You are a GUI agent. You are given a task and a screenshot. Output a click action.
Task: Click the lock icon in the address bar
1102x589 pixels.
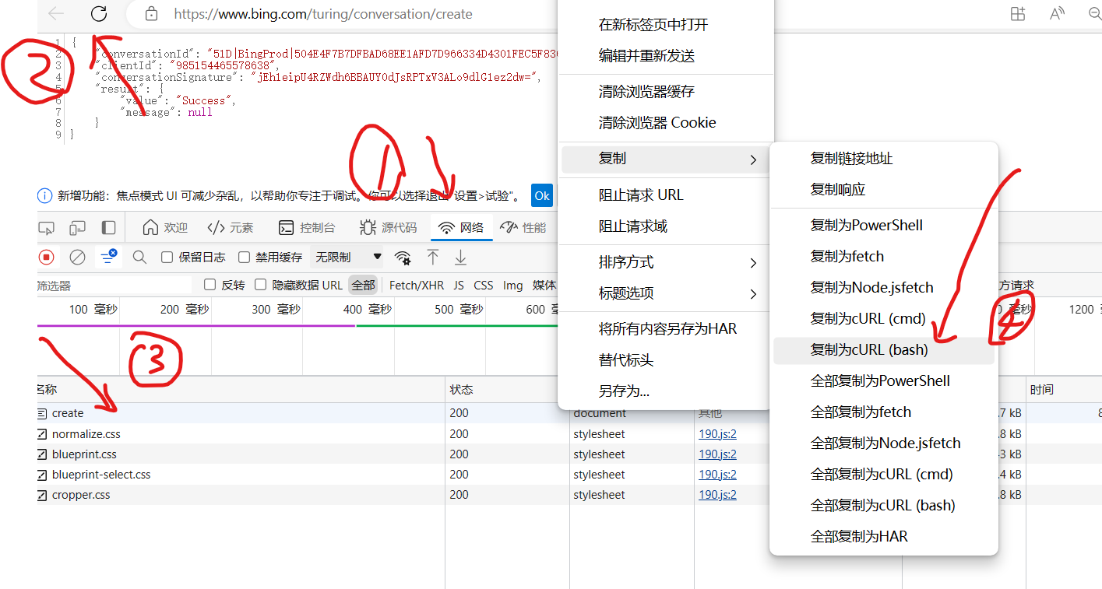click(x=152, y=14)
